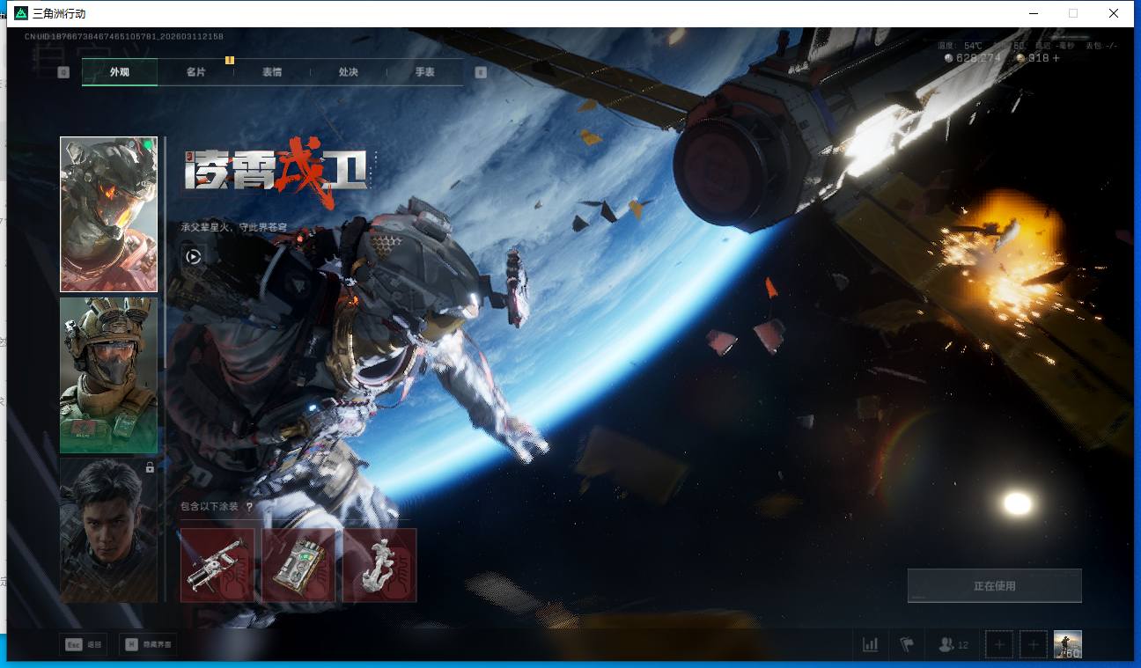Image resolution: width=1141 pixels, height=668 pixels.
Task: Select the weapon skin item in bundle
Action: (x=217, y=565)
